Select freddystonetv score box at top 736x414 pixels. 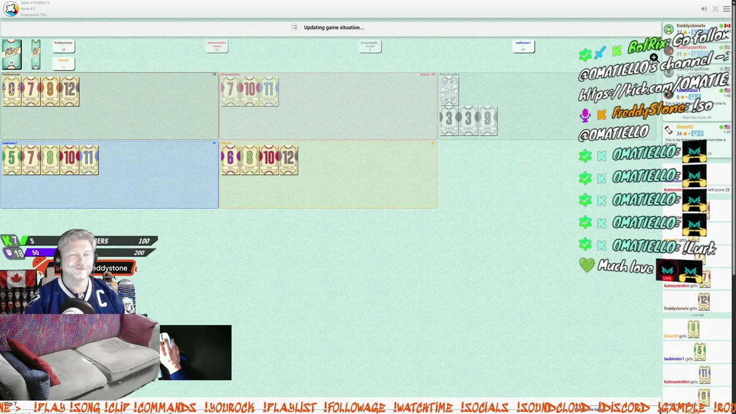63,46
